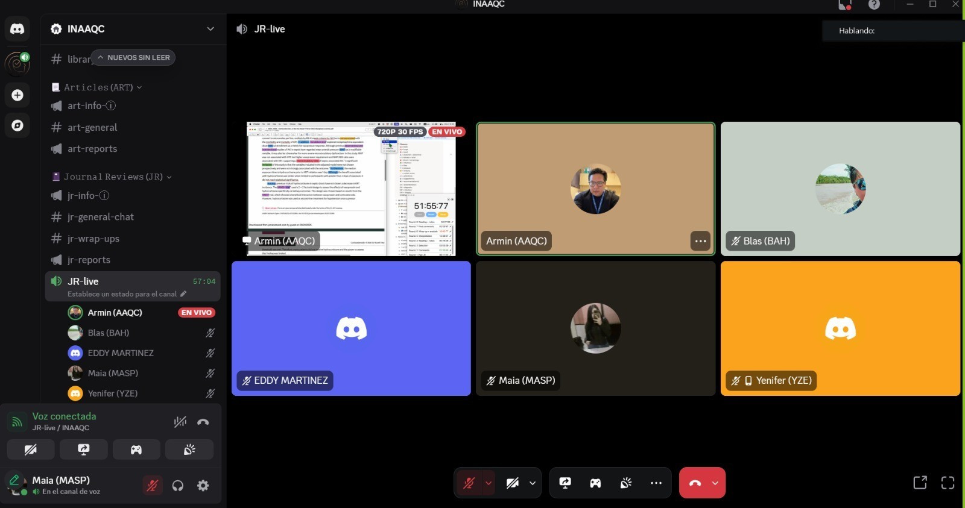Share your screen from the bottom call bar
The image size is (965, 508).
click(x=565, y=483)
